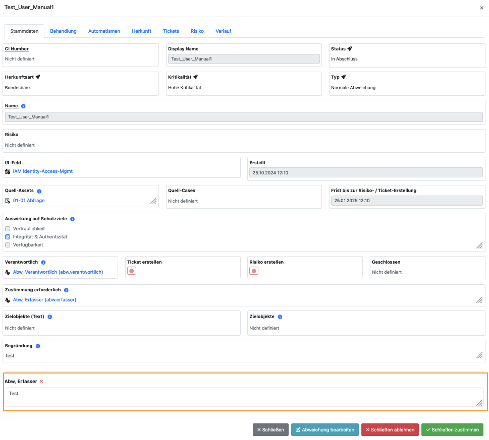This screenshot has height=440, width=489.
Task: Click the Normale Abweichung value
Action: 353,88
